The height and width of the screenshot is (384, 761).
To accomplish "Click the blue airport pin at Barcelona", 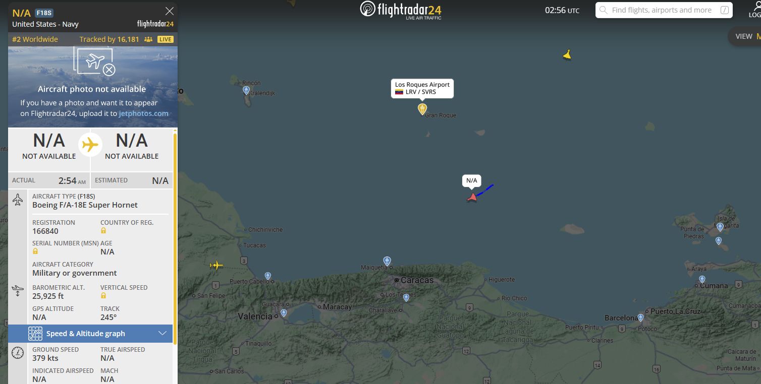I will 641,317.
